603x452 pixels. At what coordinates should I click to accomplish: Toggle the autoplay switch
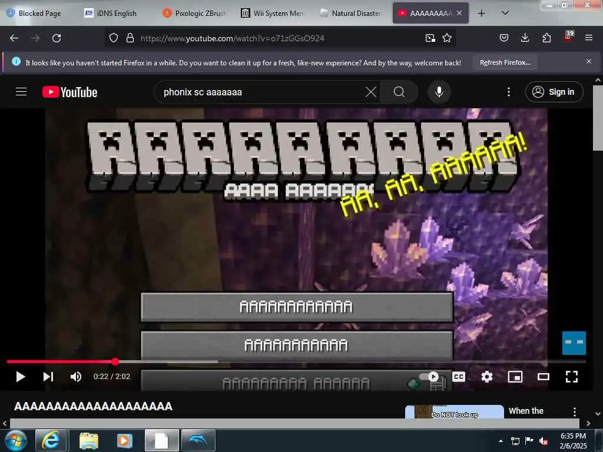click(429, 377)
